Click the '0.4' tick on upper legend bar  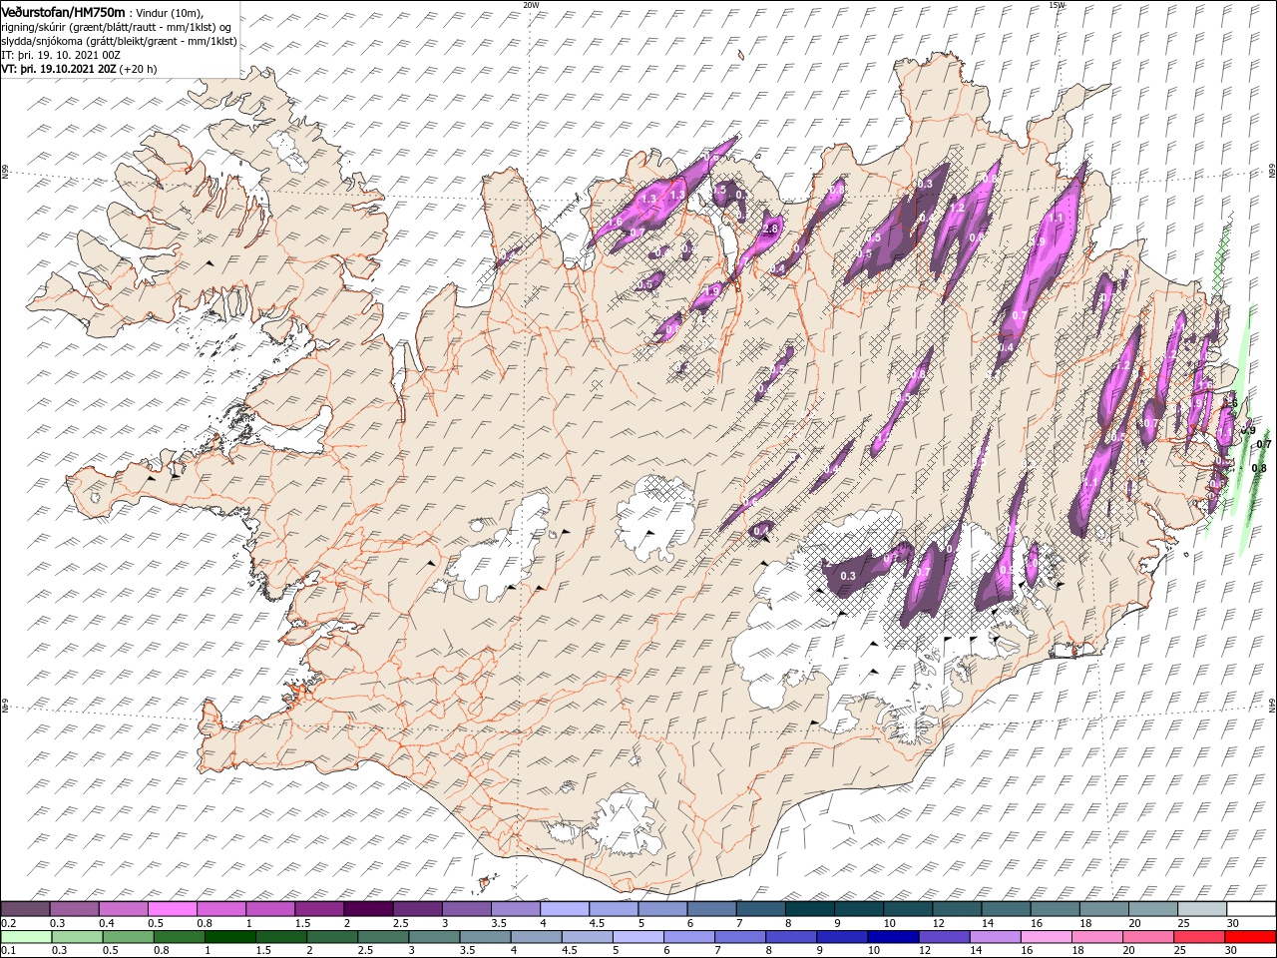coord(107,924)
